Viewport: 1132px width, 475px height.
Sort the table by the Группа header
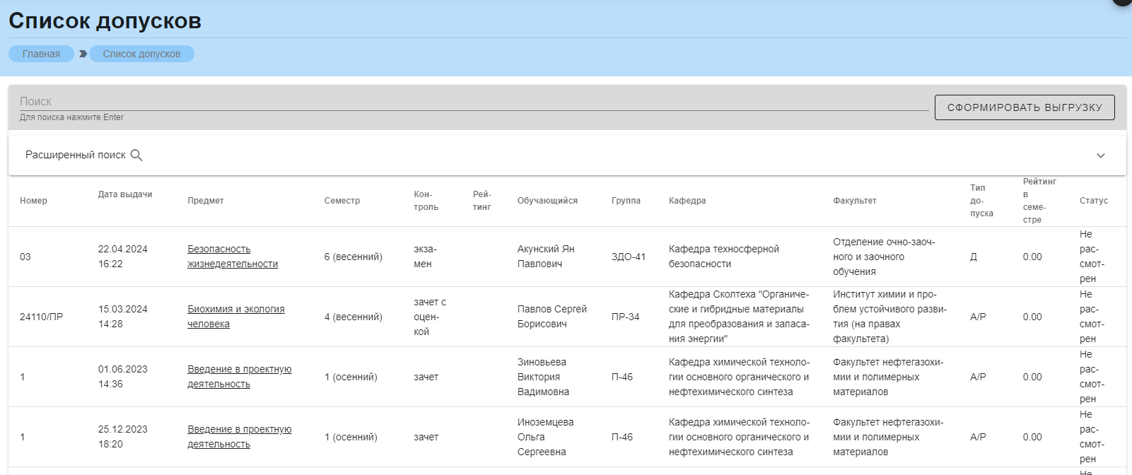click(x=626, y=201)
